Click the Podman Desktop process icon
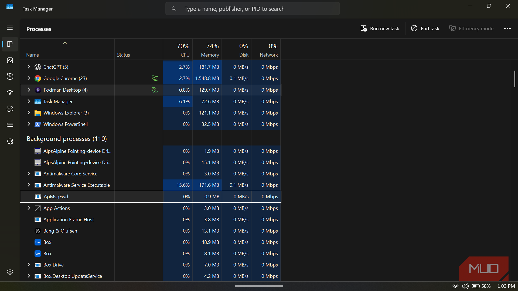Image resolution: width=518 pixels, height=291 pixels. [38, 90]
